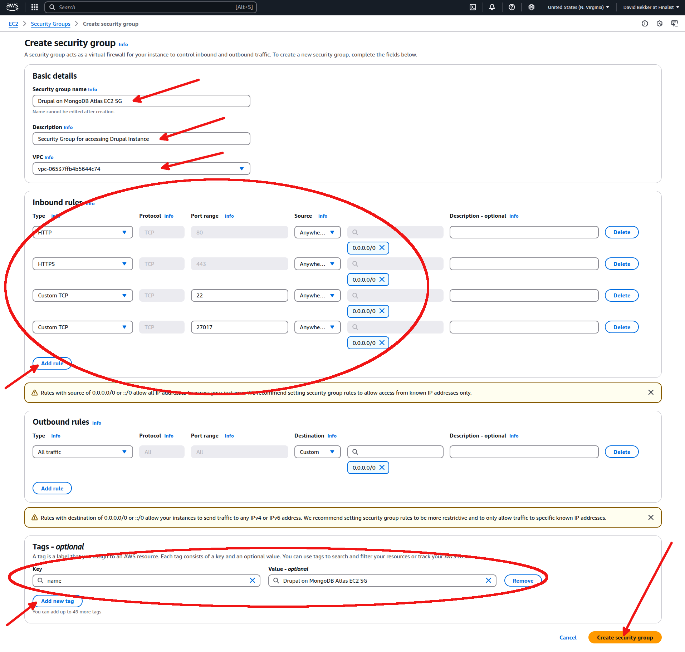685x652 pixels.
Task: Remove 0.0.0.0/0 from the HTTP rule
Action: (x=382, y=248)
